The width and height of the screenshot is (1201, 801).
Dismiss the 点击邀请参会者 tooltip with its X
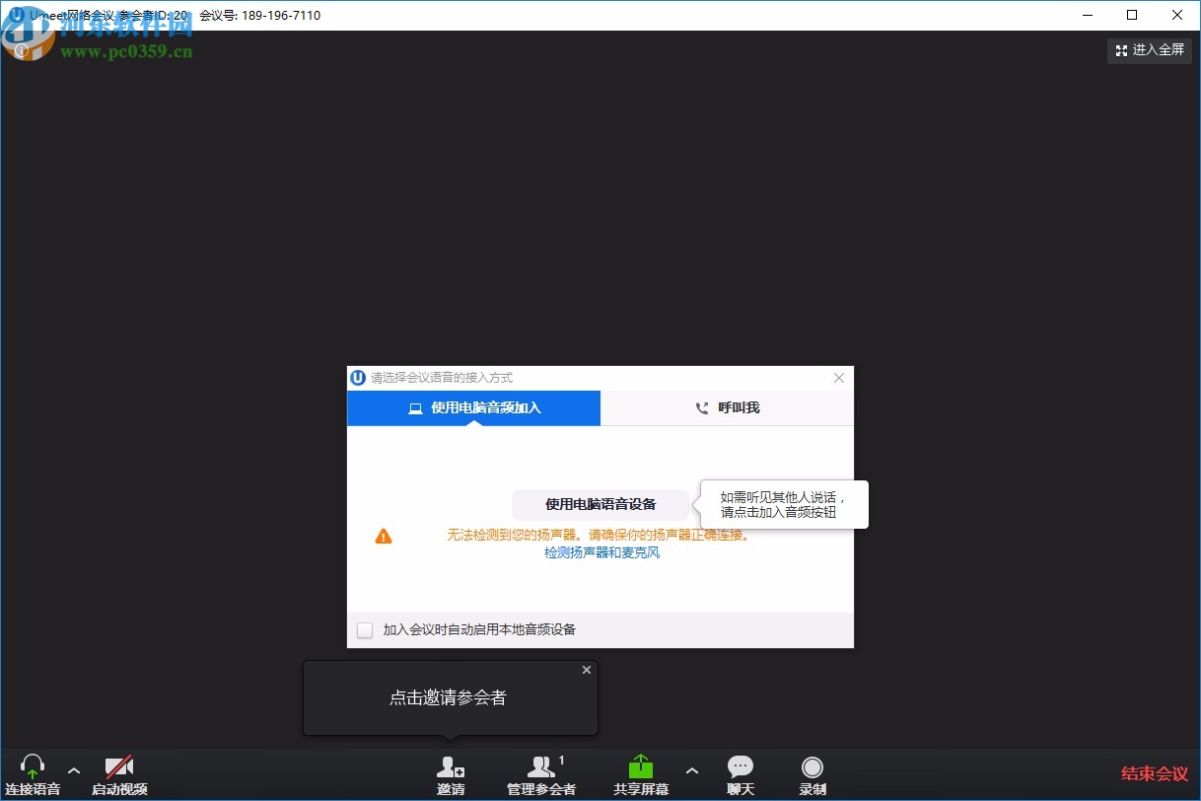587,670
